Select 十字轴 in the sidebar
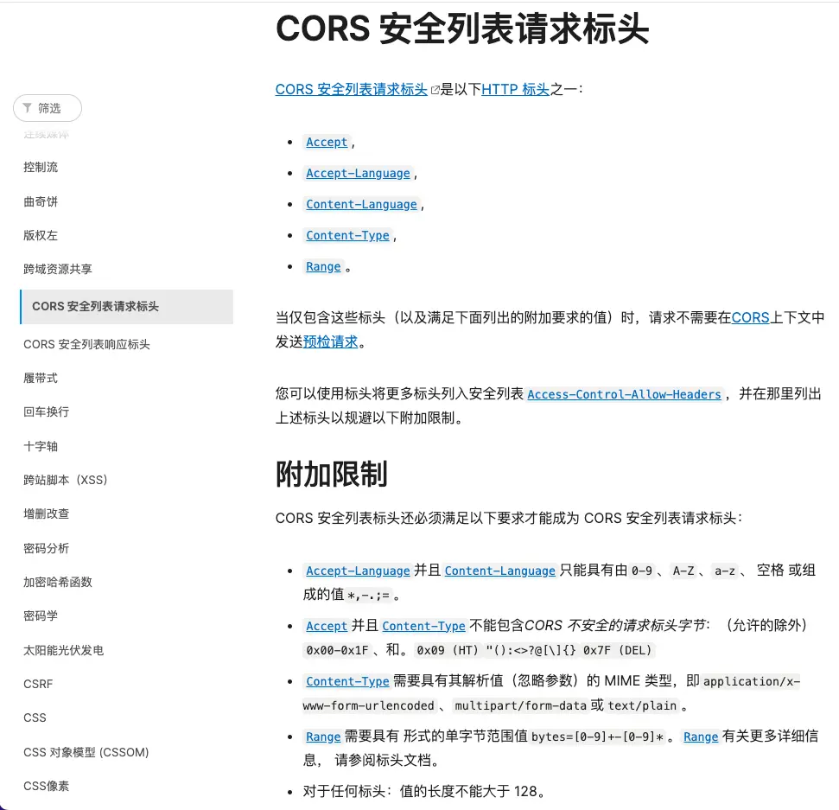Viewport: 839px width, 810px height. click(41, 446)
